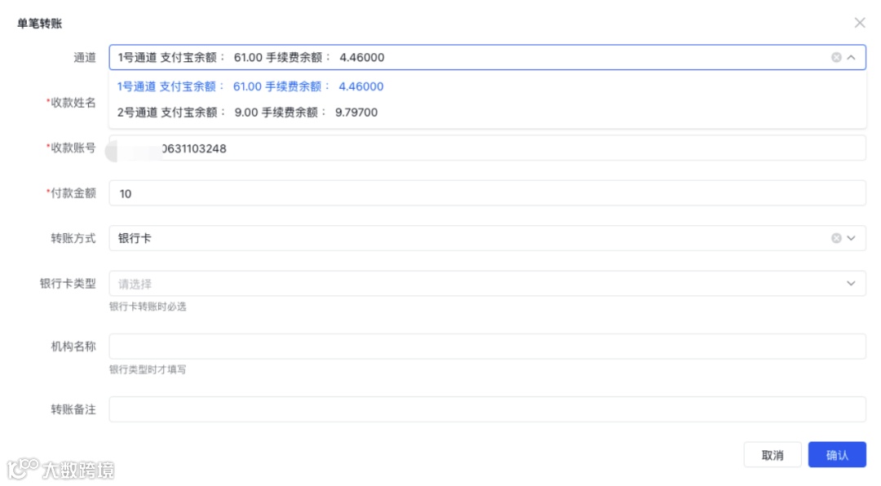Choose the 2号通道 option in list
Screen dimensions: 881x486
pos(487,113)
